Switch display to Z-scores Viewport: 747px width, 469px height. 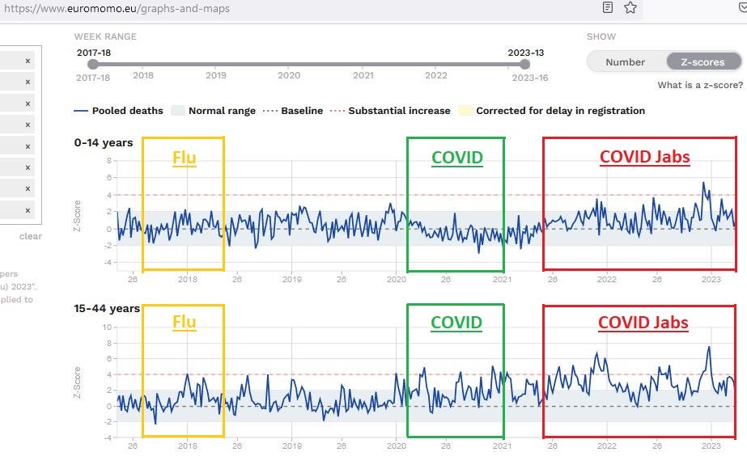[x=702, y=62]
